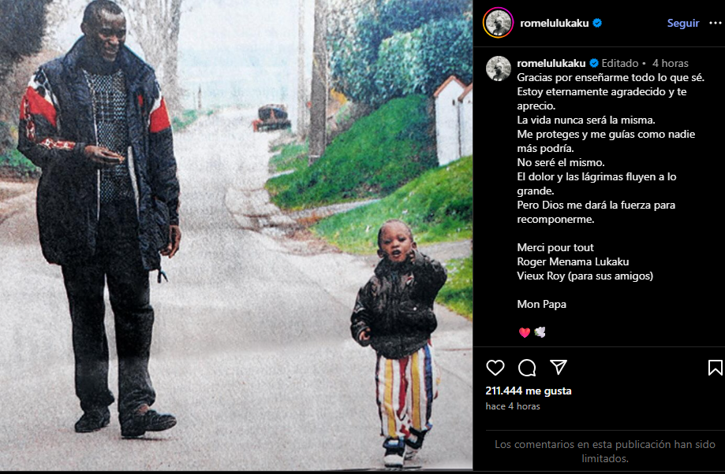725x474 pixels.
Task: Click the verified badge beside caption username
Action: (x=594, y=63)
